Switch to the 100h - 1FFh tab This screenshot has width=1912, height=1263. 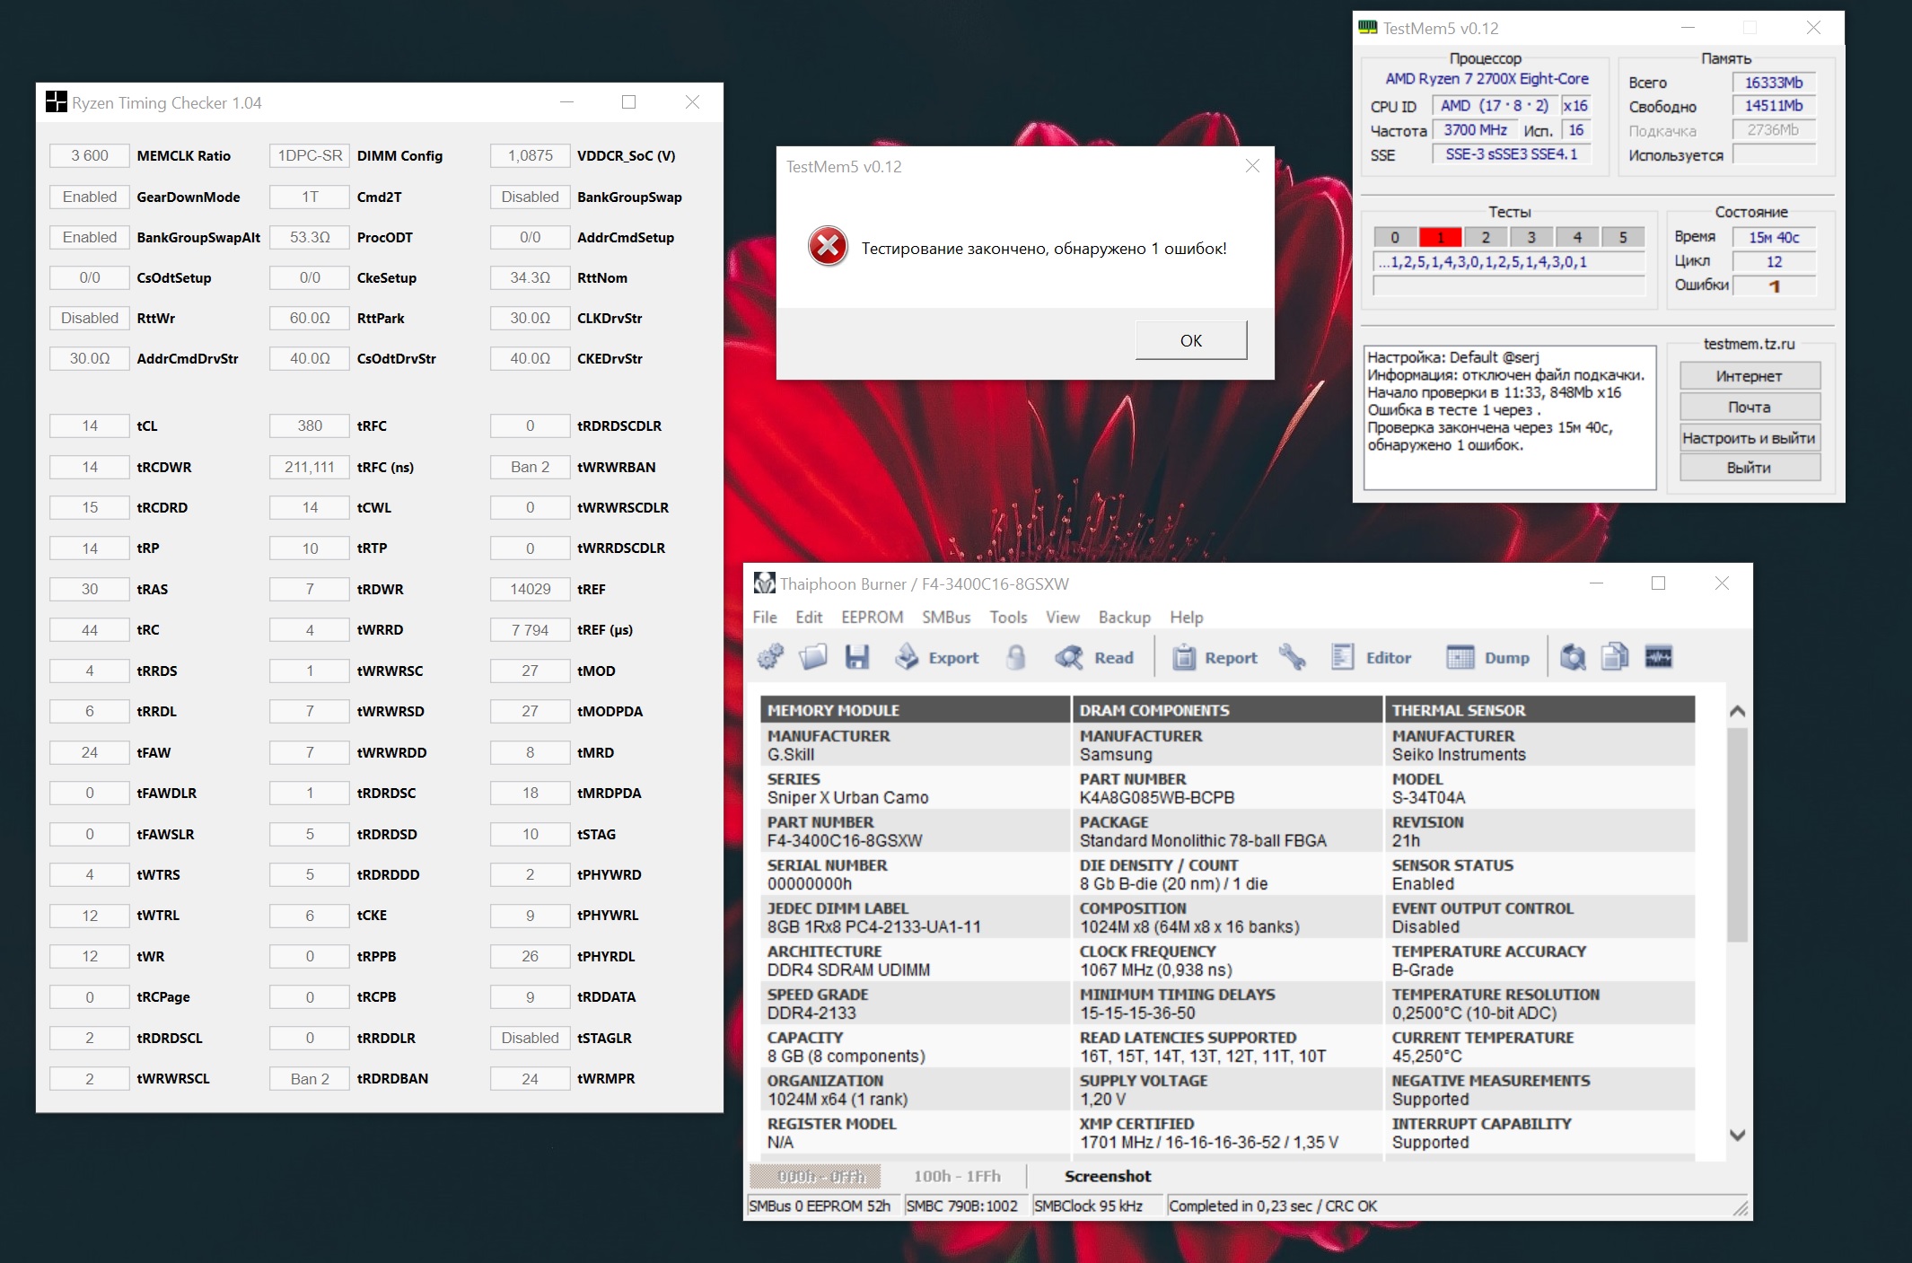point(956,1176)
